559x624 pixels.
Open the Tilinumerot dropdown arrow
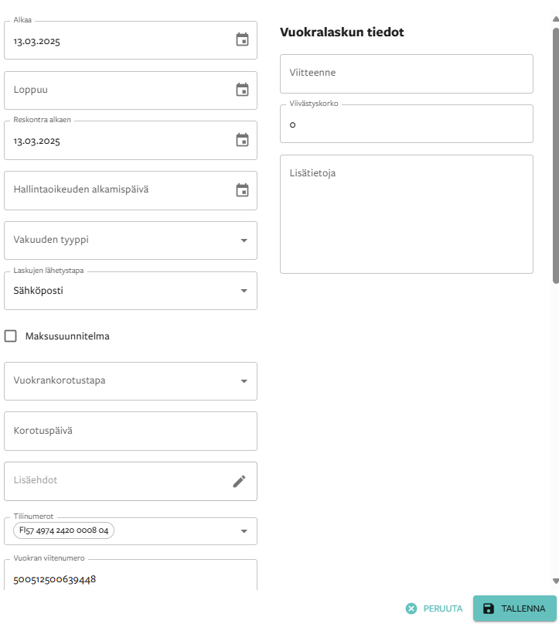pyautogui.click(x=244, y=531)
